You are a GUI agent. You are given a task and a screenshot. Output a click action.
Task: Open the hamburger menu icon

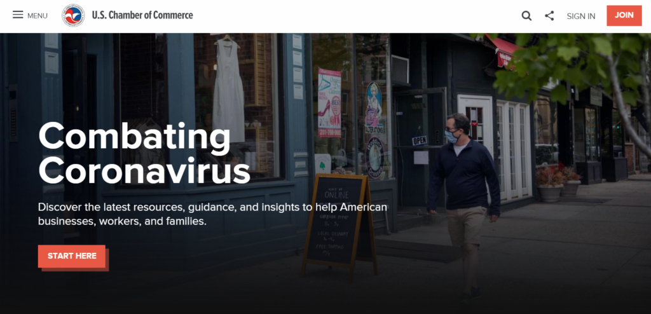click(18, 15)
